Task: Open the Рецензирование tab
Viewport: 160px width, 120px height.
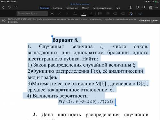Action: 102,8
